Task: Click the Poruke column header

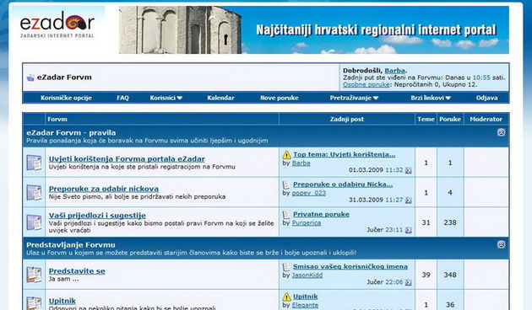Action: pyautogui.click(x=450, y=119)
